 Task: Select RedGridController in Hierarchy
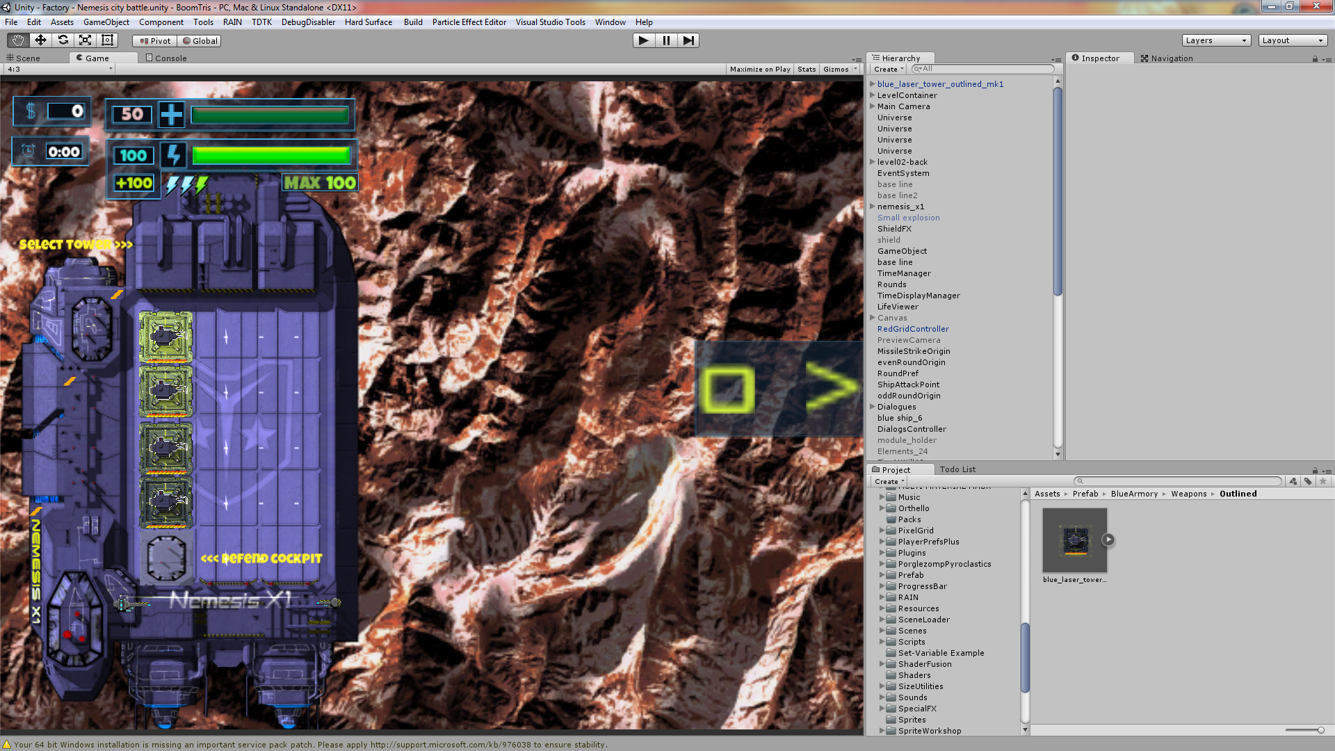click(913, 329)
